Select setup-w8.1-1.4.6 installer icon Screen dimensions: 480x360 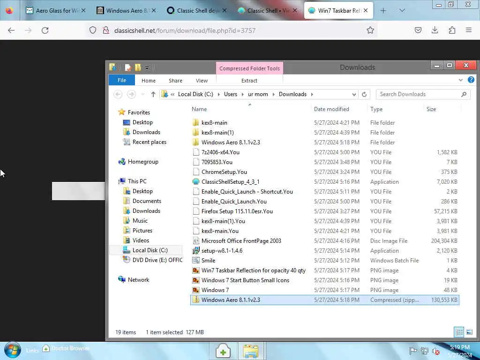pos(195,250)
